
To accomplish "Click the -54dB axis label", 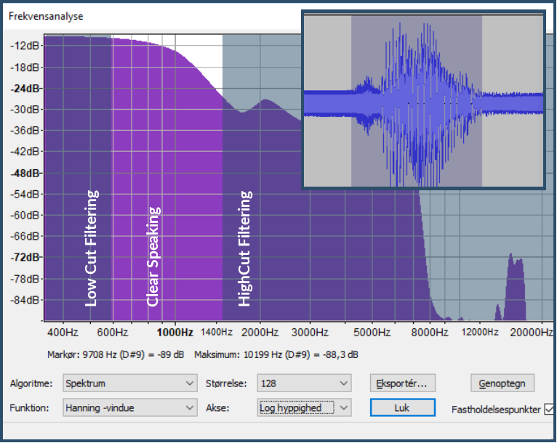I will [25, 194].
